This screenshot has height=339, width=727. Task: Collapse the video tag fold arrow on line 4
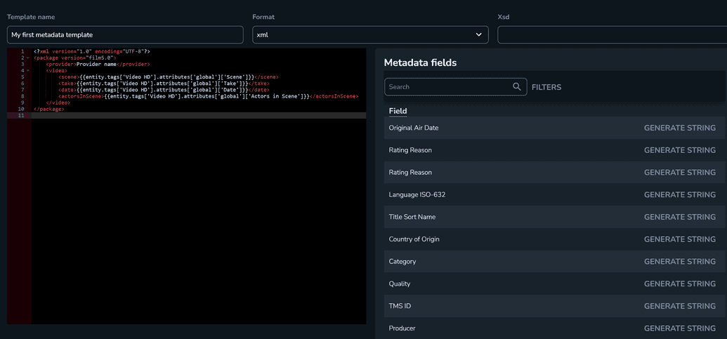click(28, 71)
